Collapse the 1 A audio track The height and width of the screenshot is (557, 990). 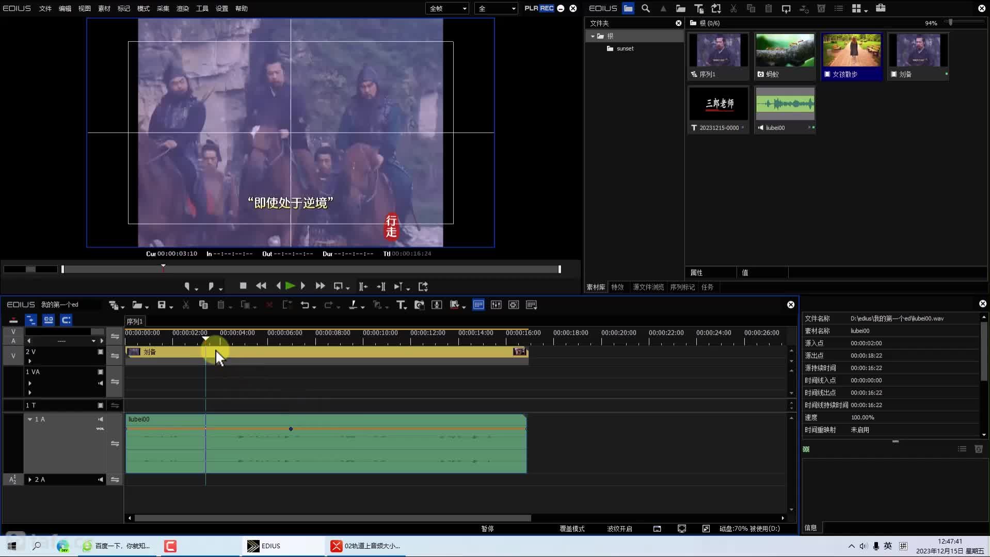tap(30, 419)
